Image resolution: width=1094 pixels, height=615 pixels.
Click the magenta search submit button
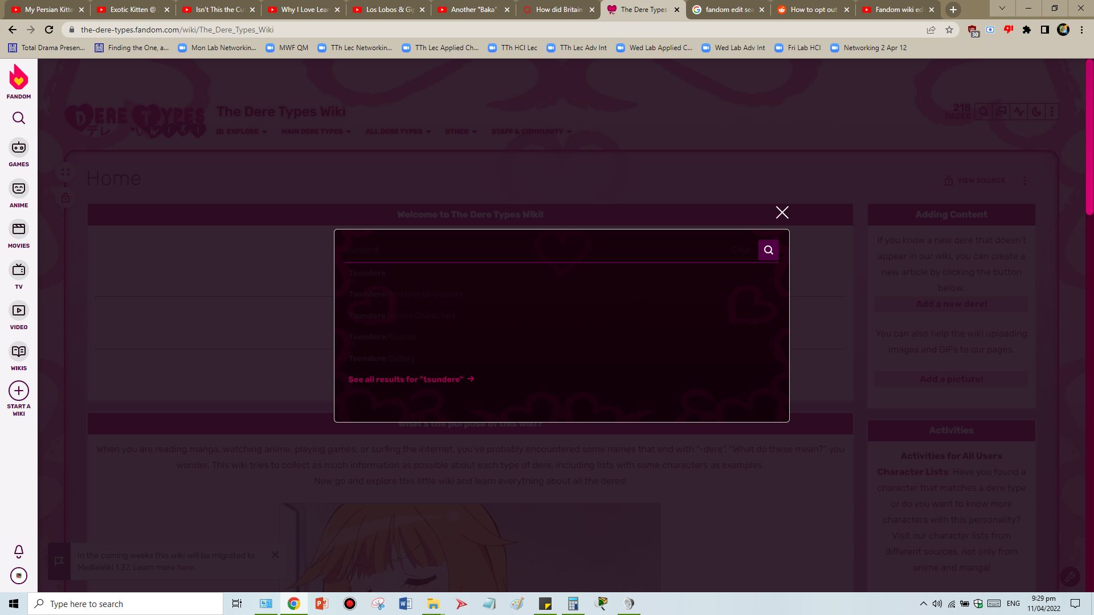point(768,250)
